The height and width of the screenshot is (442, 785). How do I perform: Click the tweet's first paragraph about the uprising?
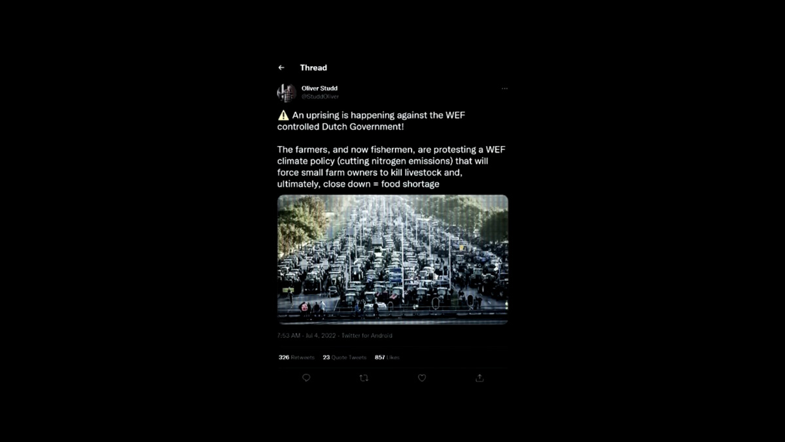point(372,120)
